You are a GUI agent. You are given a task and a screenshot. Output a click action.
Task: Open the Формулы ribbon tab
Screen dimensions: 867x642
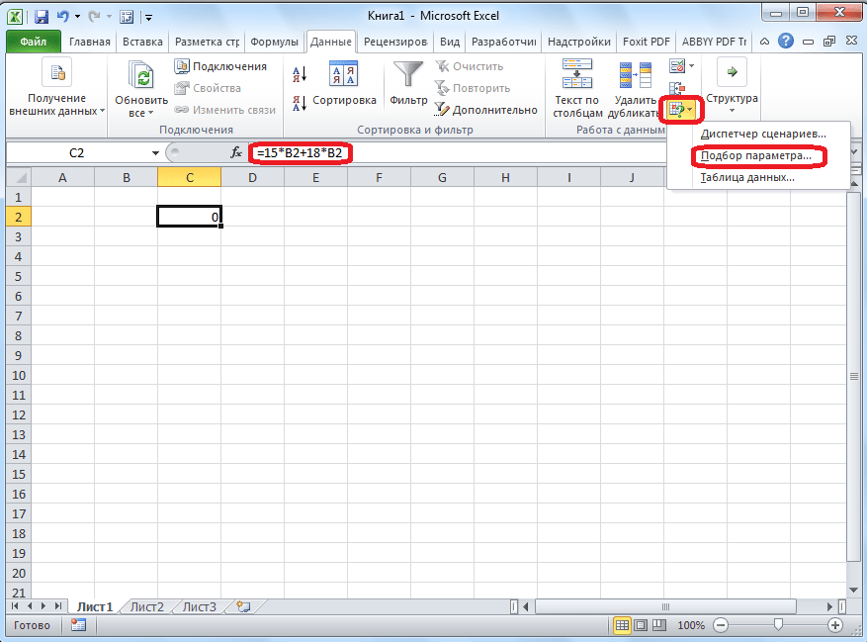pos(274,42)
